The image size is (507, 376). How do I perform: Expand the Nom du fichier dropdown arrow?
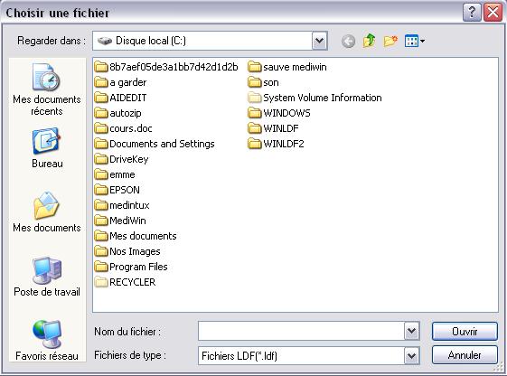point(411,331)
